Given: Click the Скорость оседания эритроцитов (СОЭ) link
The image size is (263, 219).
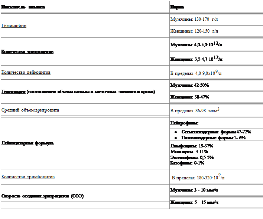Looking at the screenshot, I should [x=42, y=195].
